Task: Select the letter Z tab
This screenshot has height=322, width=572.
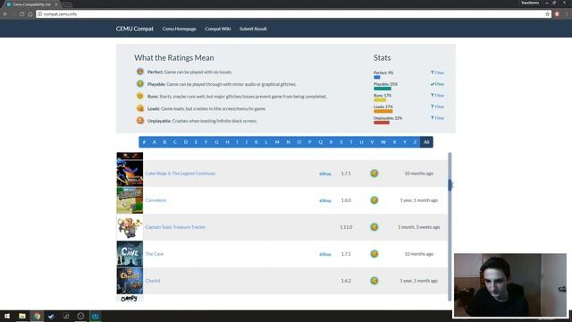Action: tap(415, 142)
